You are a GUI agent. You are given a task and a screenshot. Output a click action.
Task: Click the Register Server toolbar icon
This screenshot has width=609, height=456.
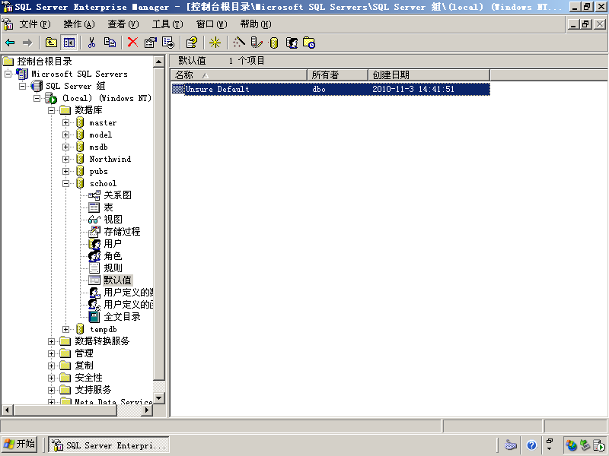pyautogui.click(x=257, y=43)
